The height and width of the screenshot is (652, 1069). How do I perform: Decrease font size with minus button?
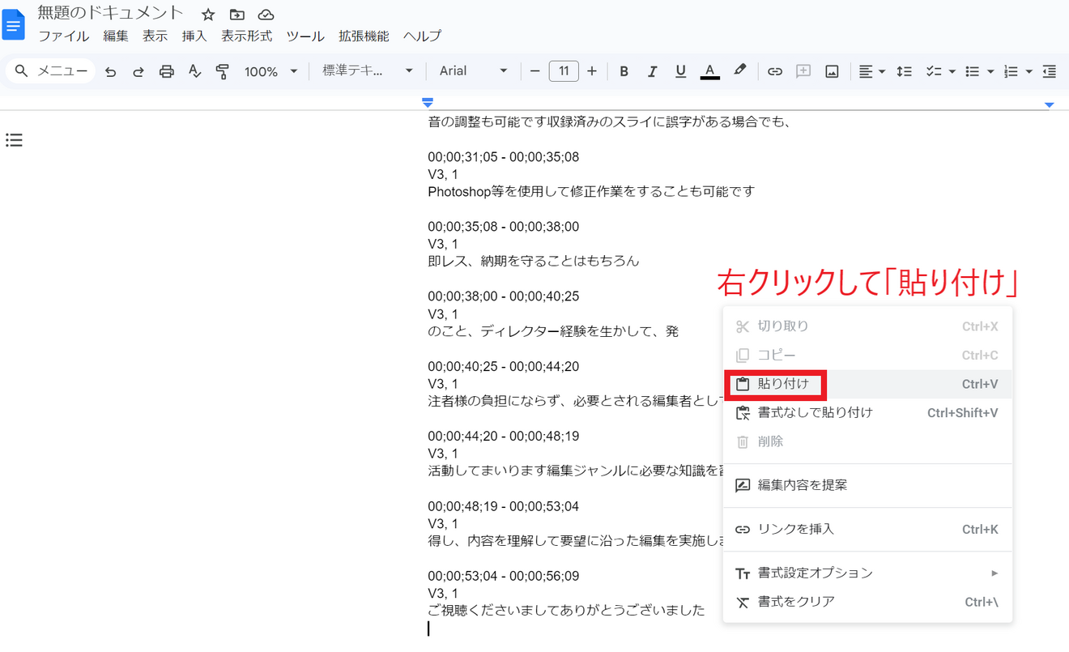[x=534, y=71]
